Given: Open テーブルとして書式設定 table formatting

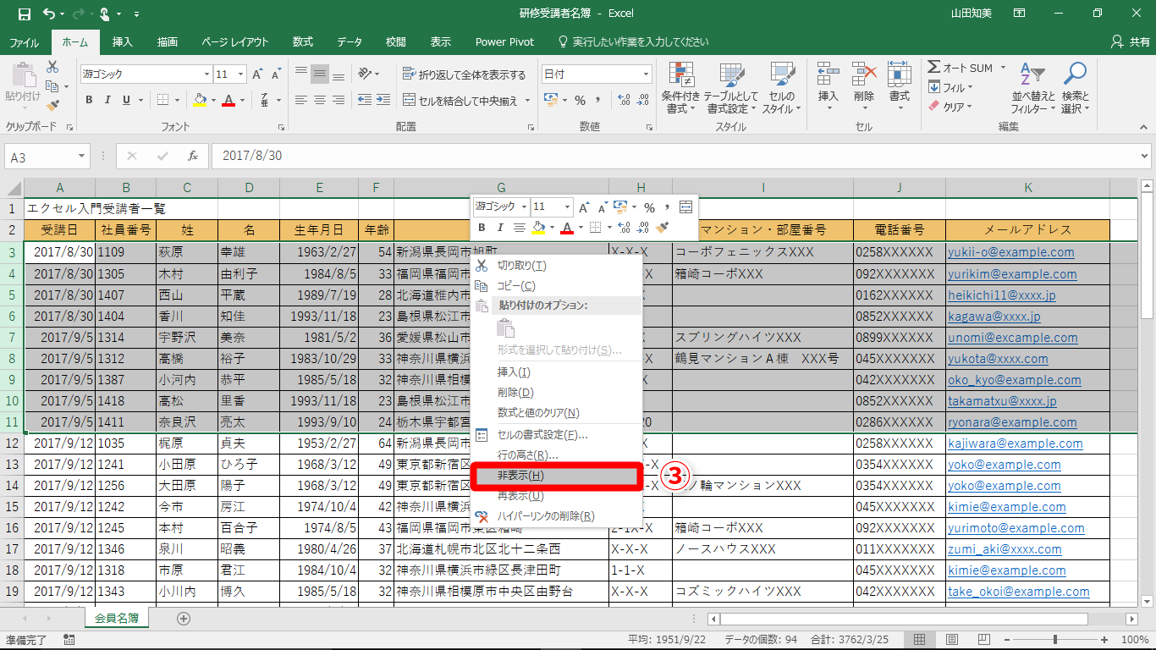Looking at the screenshot, I should coord(731,88).
